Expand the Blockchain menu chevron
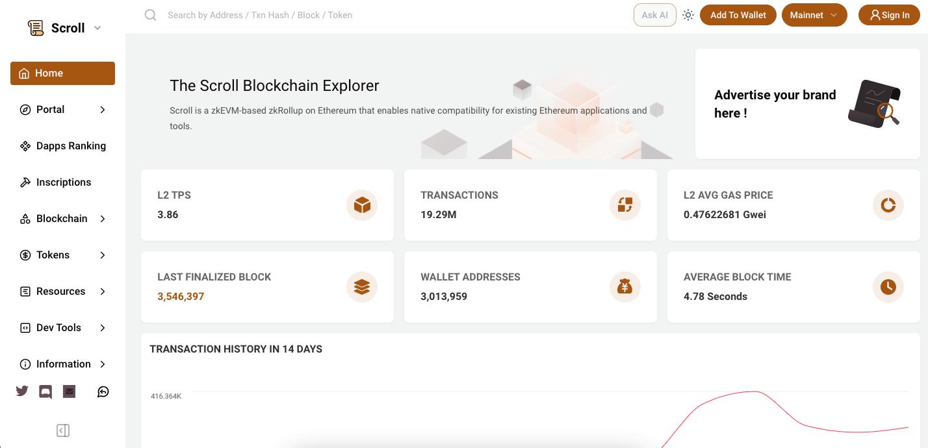928x448 pixels. point(103,219)
